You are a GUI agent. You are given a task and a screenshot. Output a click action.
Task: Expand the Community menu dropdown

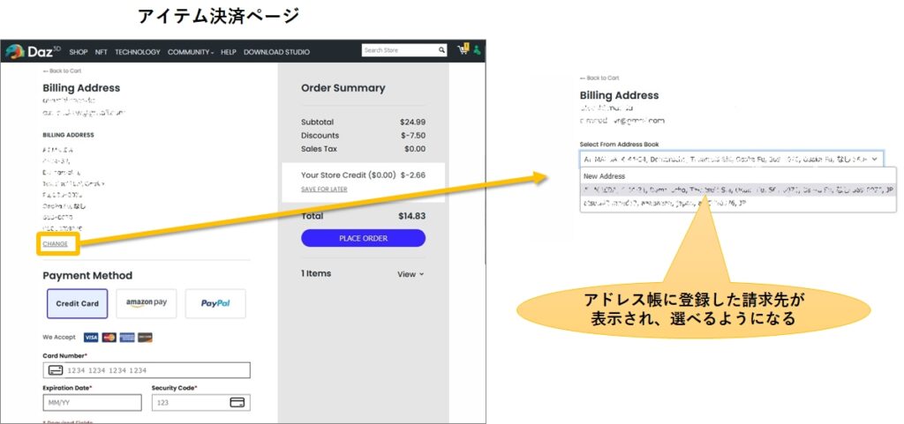coord(191,52)
